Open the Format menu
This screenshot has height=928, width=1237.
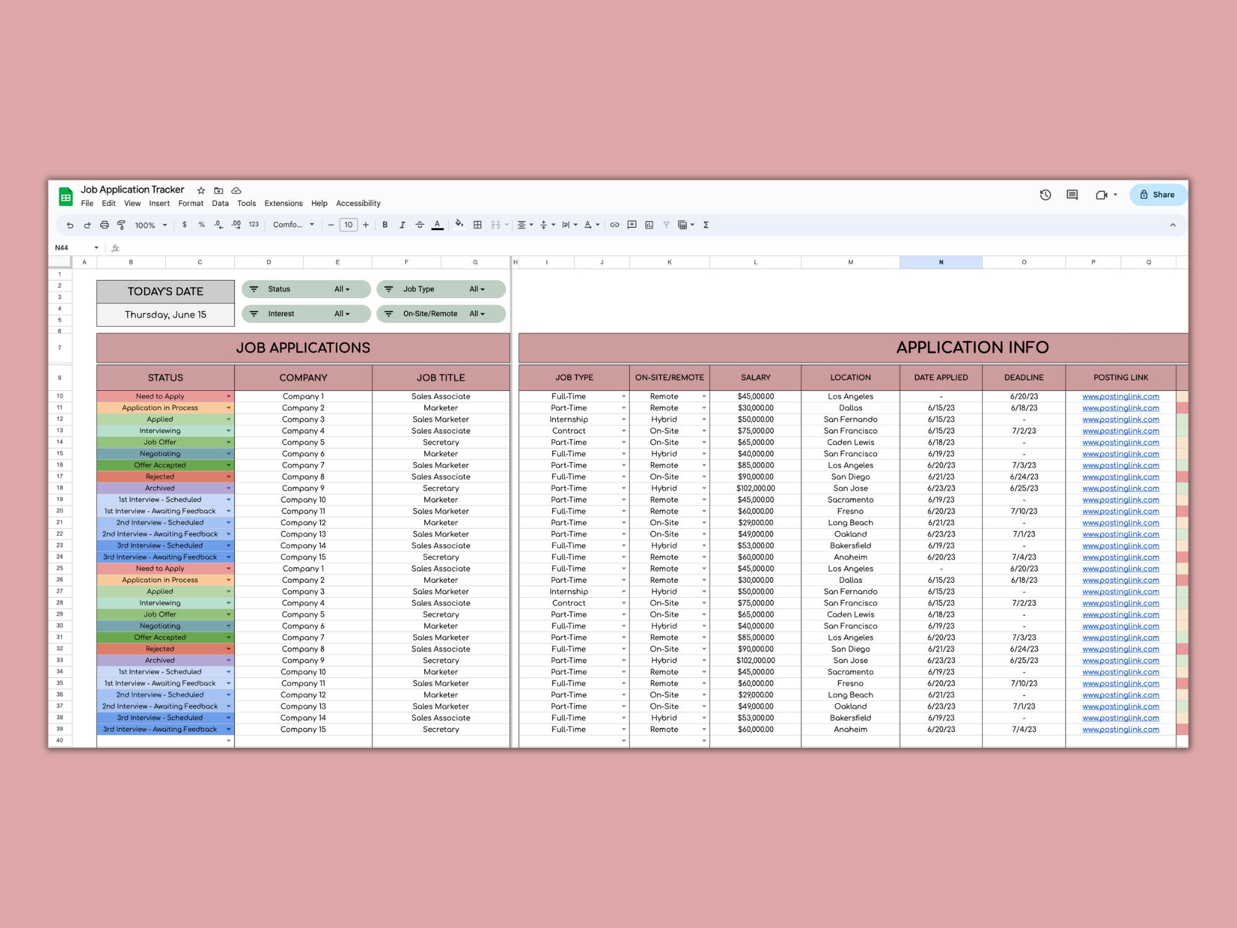(190, 203)
